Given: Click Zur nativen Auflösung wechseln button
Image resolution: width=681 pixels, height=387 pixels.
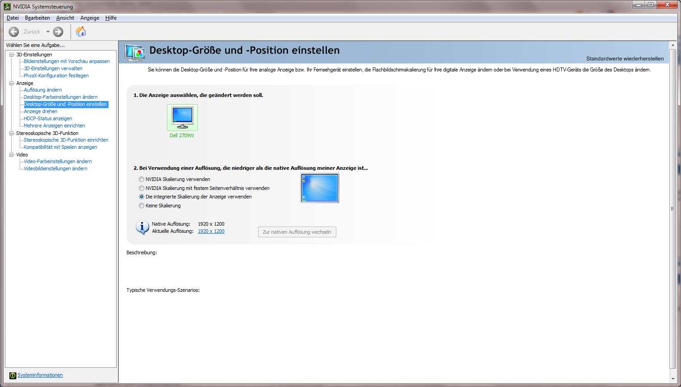Looking at the screenshot, I should [x=297, y=232].
